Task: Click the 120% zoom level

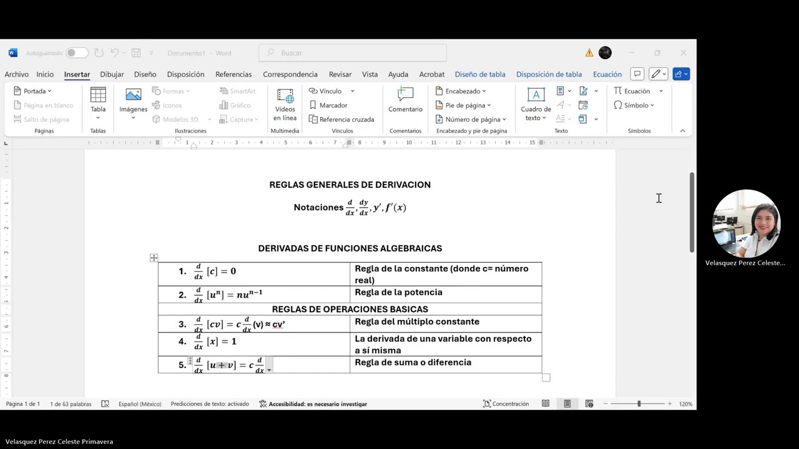Action: click(x=685, y=404)
